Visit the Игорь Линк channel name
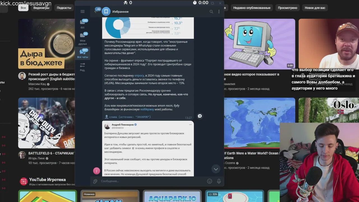Screen dimensions: 359x202 coord(37,159)
